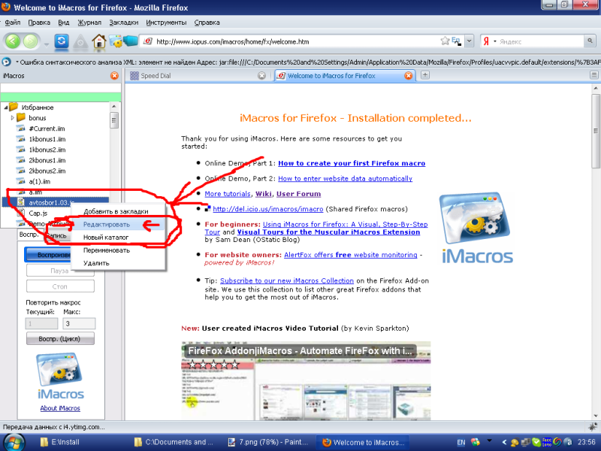Switch to E:\Install taskbar window
601x451 pixels.
(62, 442)
